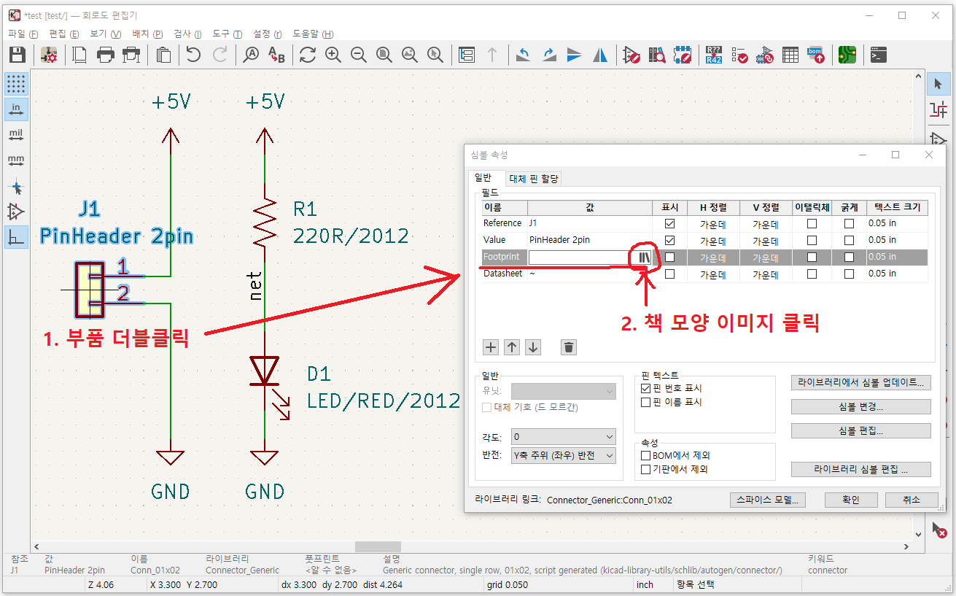Image resolution: width=956 pixels, height=596 pixels.
Task: Zoom to fit objects icon
Action: (410, 55)
